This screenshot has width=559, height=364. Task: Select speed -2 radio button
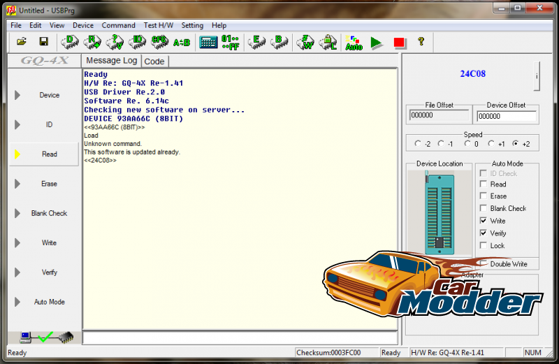tap(418, 143)
